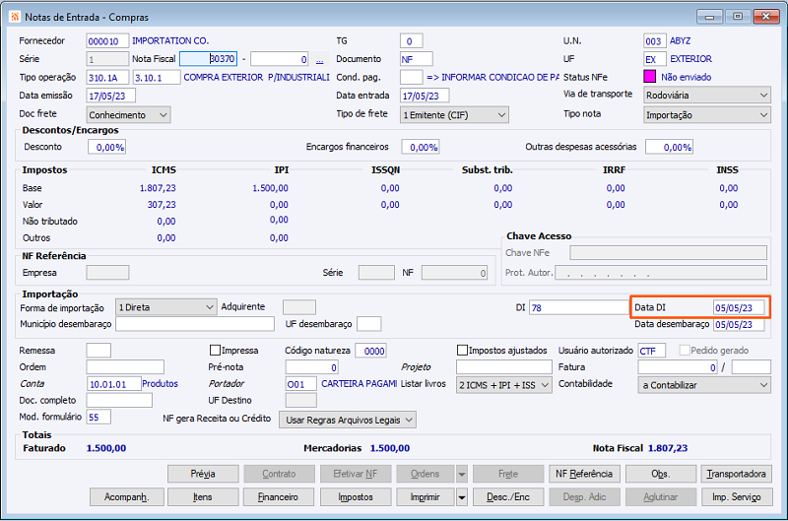Image resolution: width=788 pixels, height=521 pixels.
Task: Expand the Forma de importação combo box
Action: pyautogui.click(x=208, y=307)
